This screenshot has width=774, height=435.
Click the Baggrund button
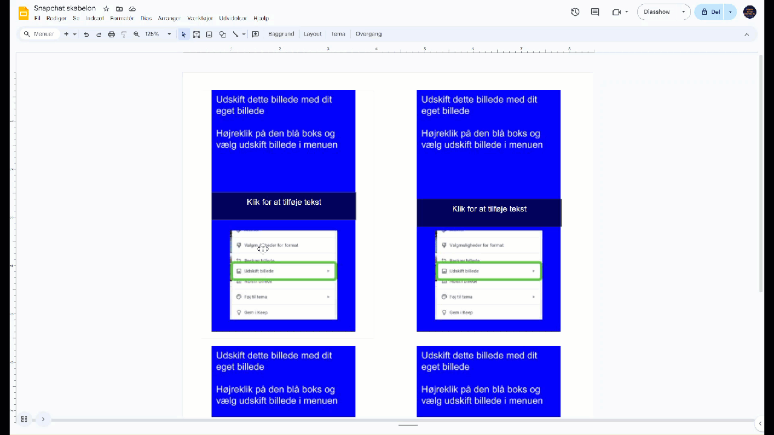[281, 34]
